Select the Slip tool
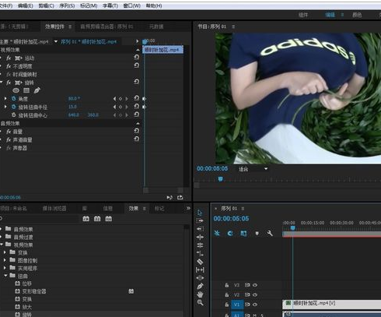This screenshot has width=381, height=317. (200, 270)
